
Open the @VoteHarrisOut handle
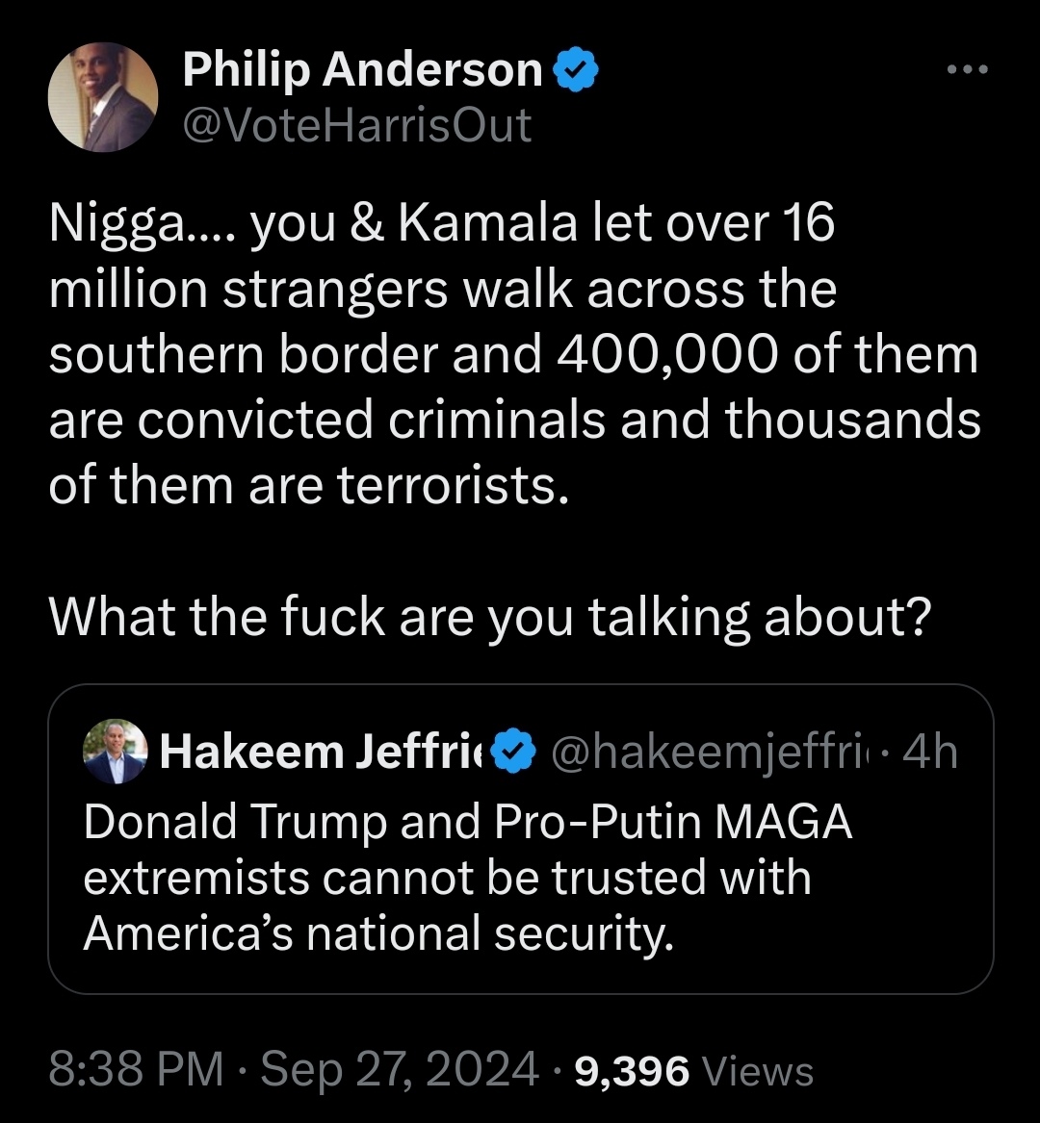[356, 125]
